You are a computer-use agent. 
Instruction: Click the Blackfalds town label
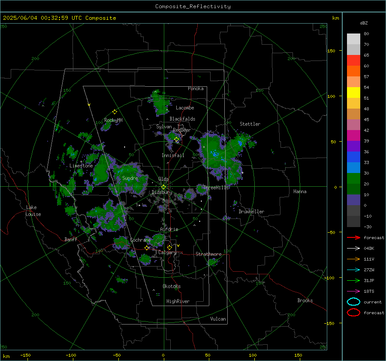(x=182, y=119)
